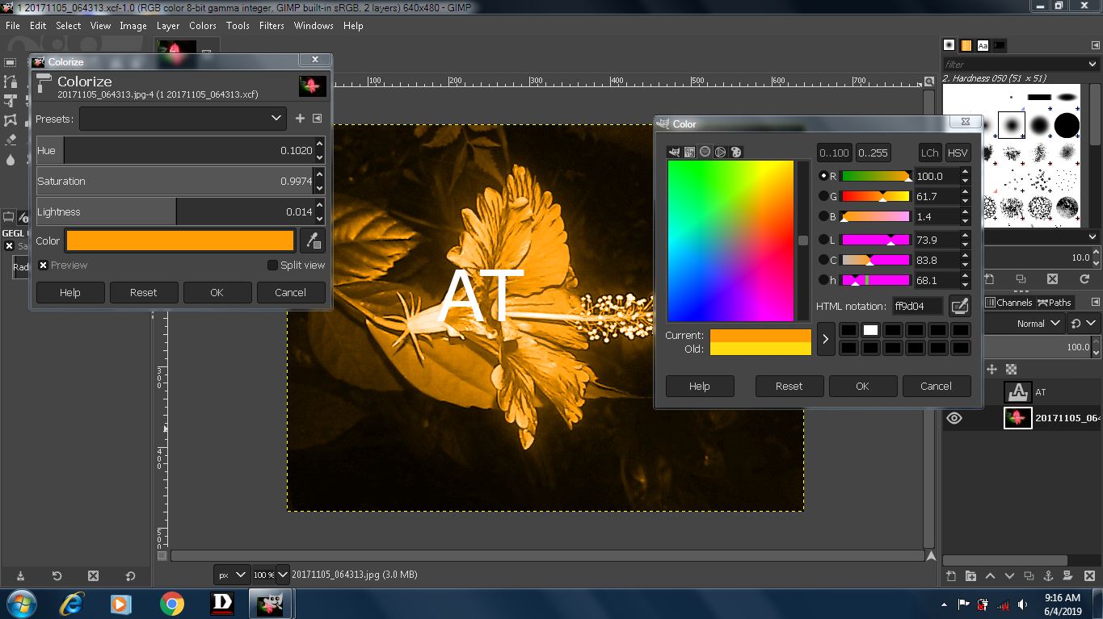Screen dimensions: 1103x619
Task: Refresh brushes in the brush panel
Action: (1084, 279)
